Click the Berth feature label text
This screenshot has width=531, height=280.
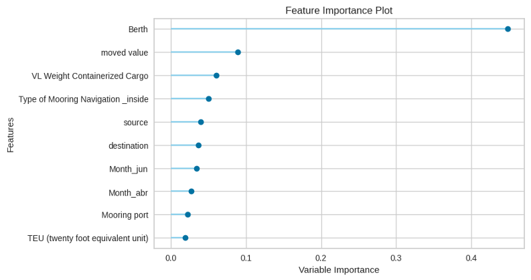[x=138, y=29]
